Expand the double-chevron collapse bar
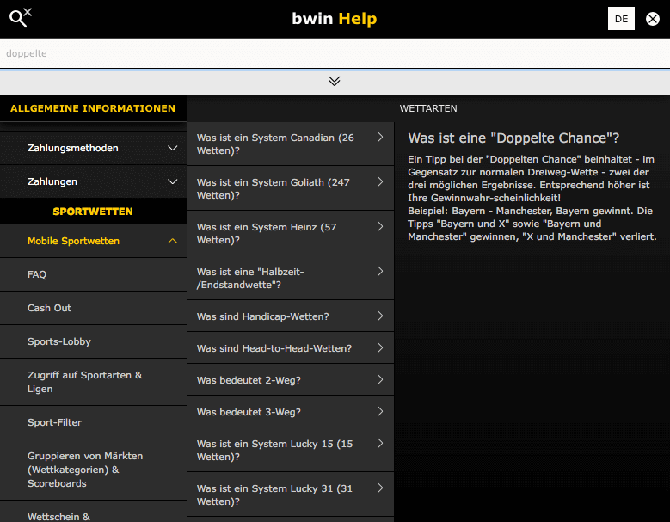Viewport: 670px width, 522px height. pyautogui.click(x=335, y=81)
